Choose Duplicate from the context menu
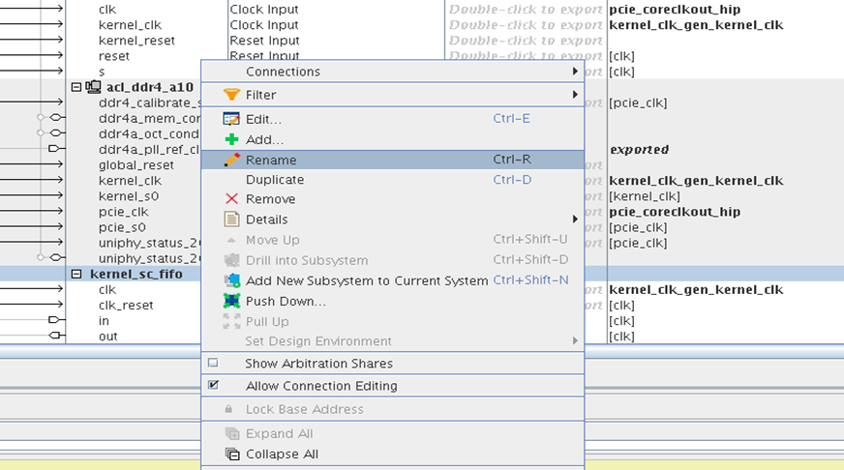This screenshot has width=844, height=470. (x=275, y=180)
